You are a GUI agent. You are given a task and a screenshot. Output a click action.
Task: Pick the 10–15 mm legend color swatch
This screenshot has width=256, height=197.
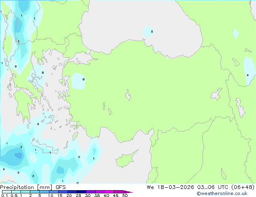53,192
